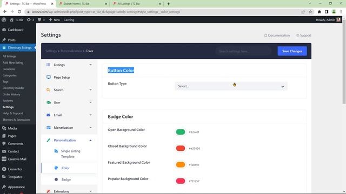The height and width of the screenshot is (194, 346).
Task: Click the Closed Background Color red swatch
Action: point(180,148)
